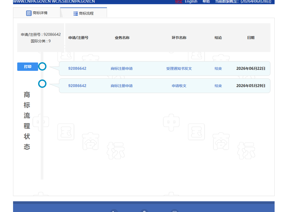Click the 环节名称 column header
Viewport: 290px width, 212px height.
tap(179, 38)
